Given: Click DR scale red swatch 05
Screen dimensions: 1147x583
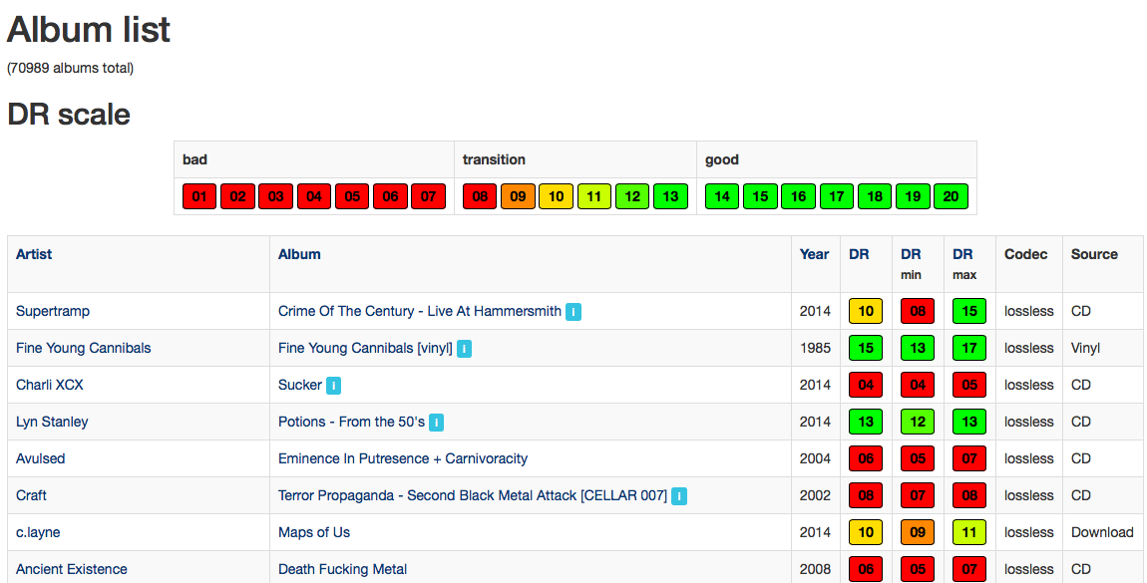Looking at the screenshot, I should click(352, 196).
